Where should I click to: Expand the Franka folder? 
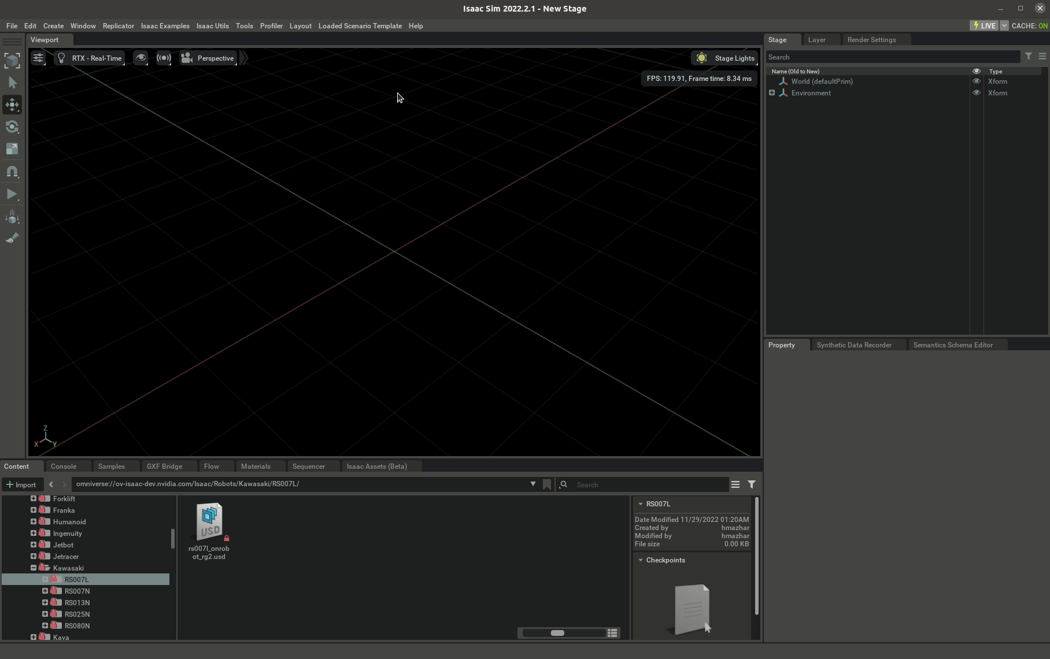coord(33,510)
